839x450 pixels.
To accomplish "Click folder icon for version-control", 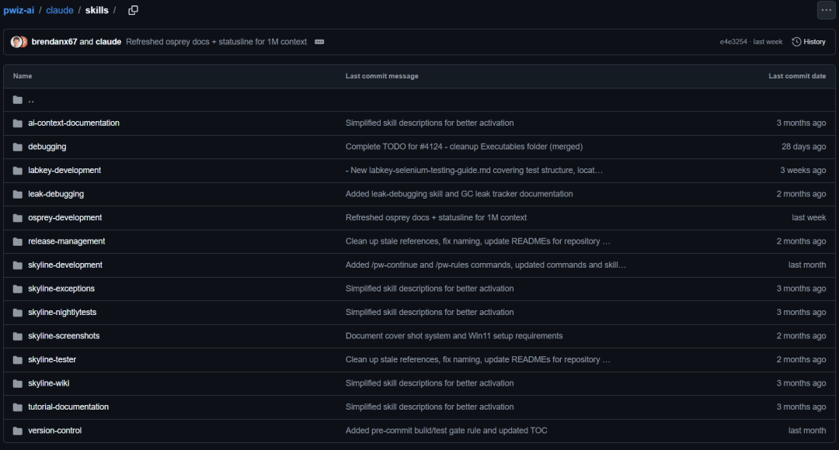I will tap(18, 431).
